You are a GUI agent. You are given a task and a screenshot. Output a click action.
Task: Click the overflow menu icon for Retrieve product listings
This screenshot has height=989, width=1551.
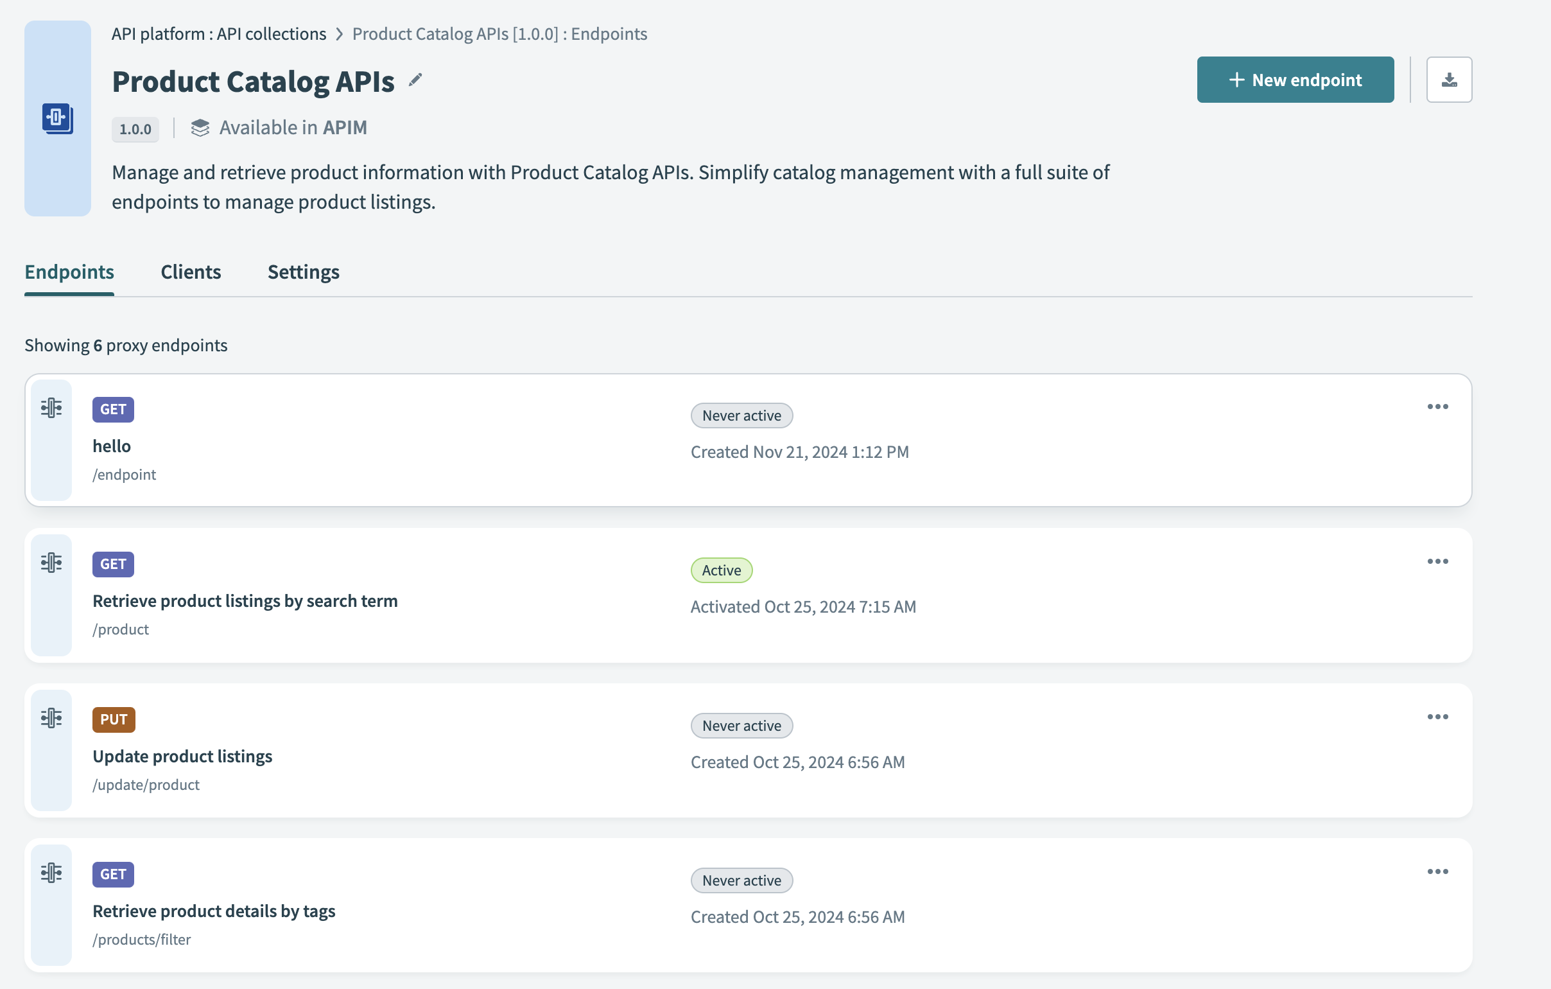click(1438, 562)
